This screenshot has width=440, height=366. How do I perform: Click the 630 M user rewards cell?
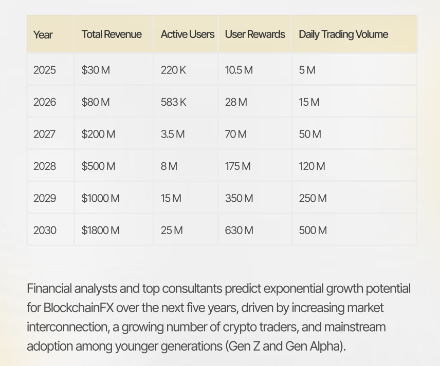click(x=239, y=230)
